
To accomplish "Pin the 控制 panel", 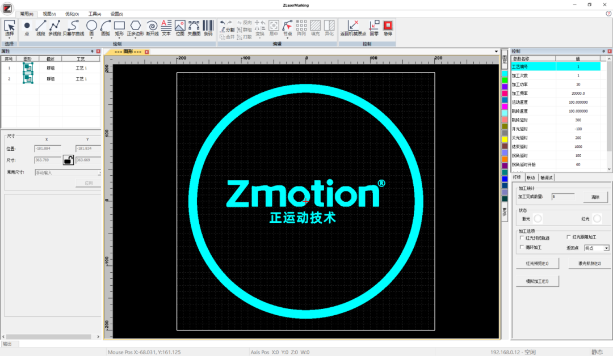I will click(x=603, y=51).
